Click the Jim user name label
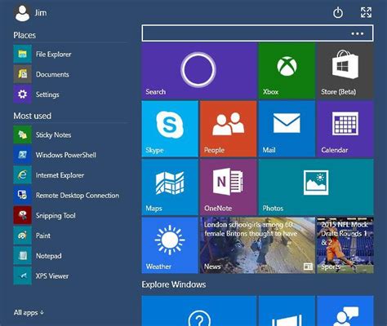387x326 pixels. pyautogui.click(x=41, y=13)
